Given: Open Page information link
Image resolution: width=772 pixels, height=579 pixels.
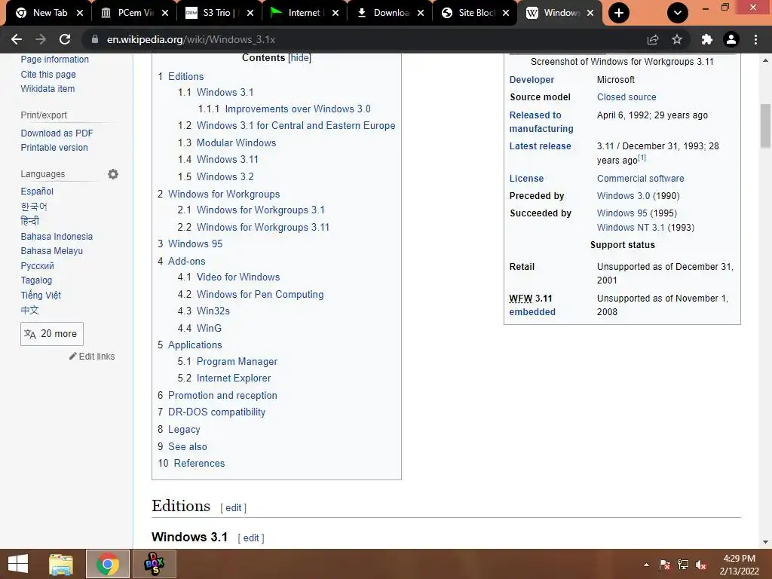Looking at the screenshot, I should pos(54,59).
